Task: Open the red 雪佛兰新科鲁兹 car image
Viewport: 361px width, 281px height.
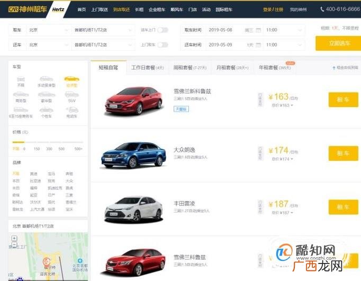Action: pyautogui.click(x=133, y=101)
